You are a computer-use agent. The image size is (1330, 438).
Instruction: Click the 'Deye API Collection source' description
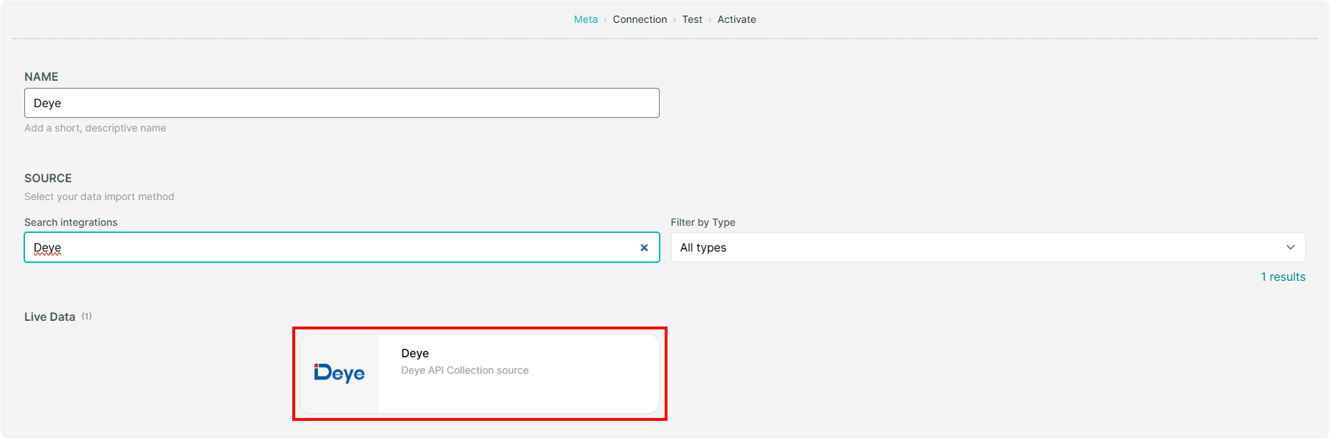click(x=465, y=370)
